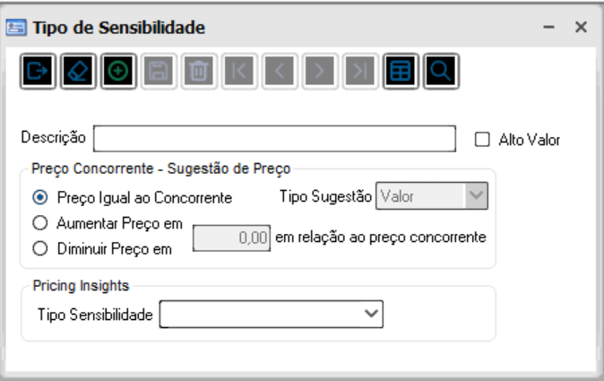Open the table grid view icon

(x=401, y=72)
